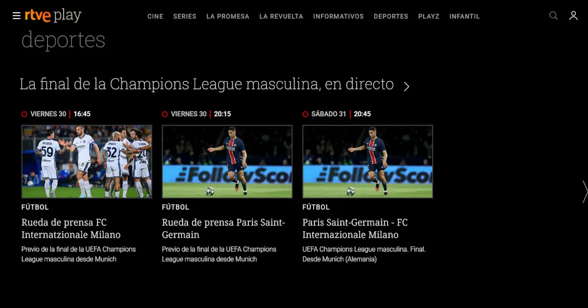This screenshot has height=308, width=588.
Task: Select LA PROMESA in navigation
Action: pos(228,16)
